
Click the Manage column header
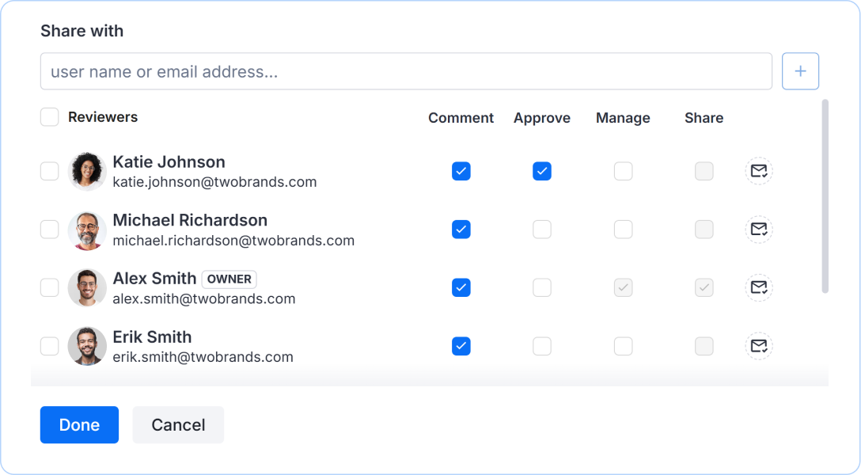coord(623,117)
